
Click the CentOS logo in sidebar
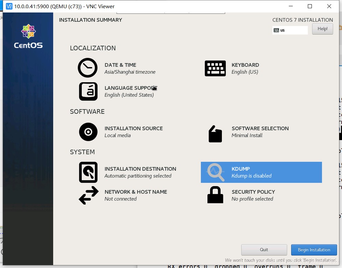coord(28,37)
